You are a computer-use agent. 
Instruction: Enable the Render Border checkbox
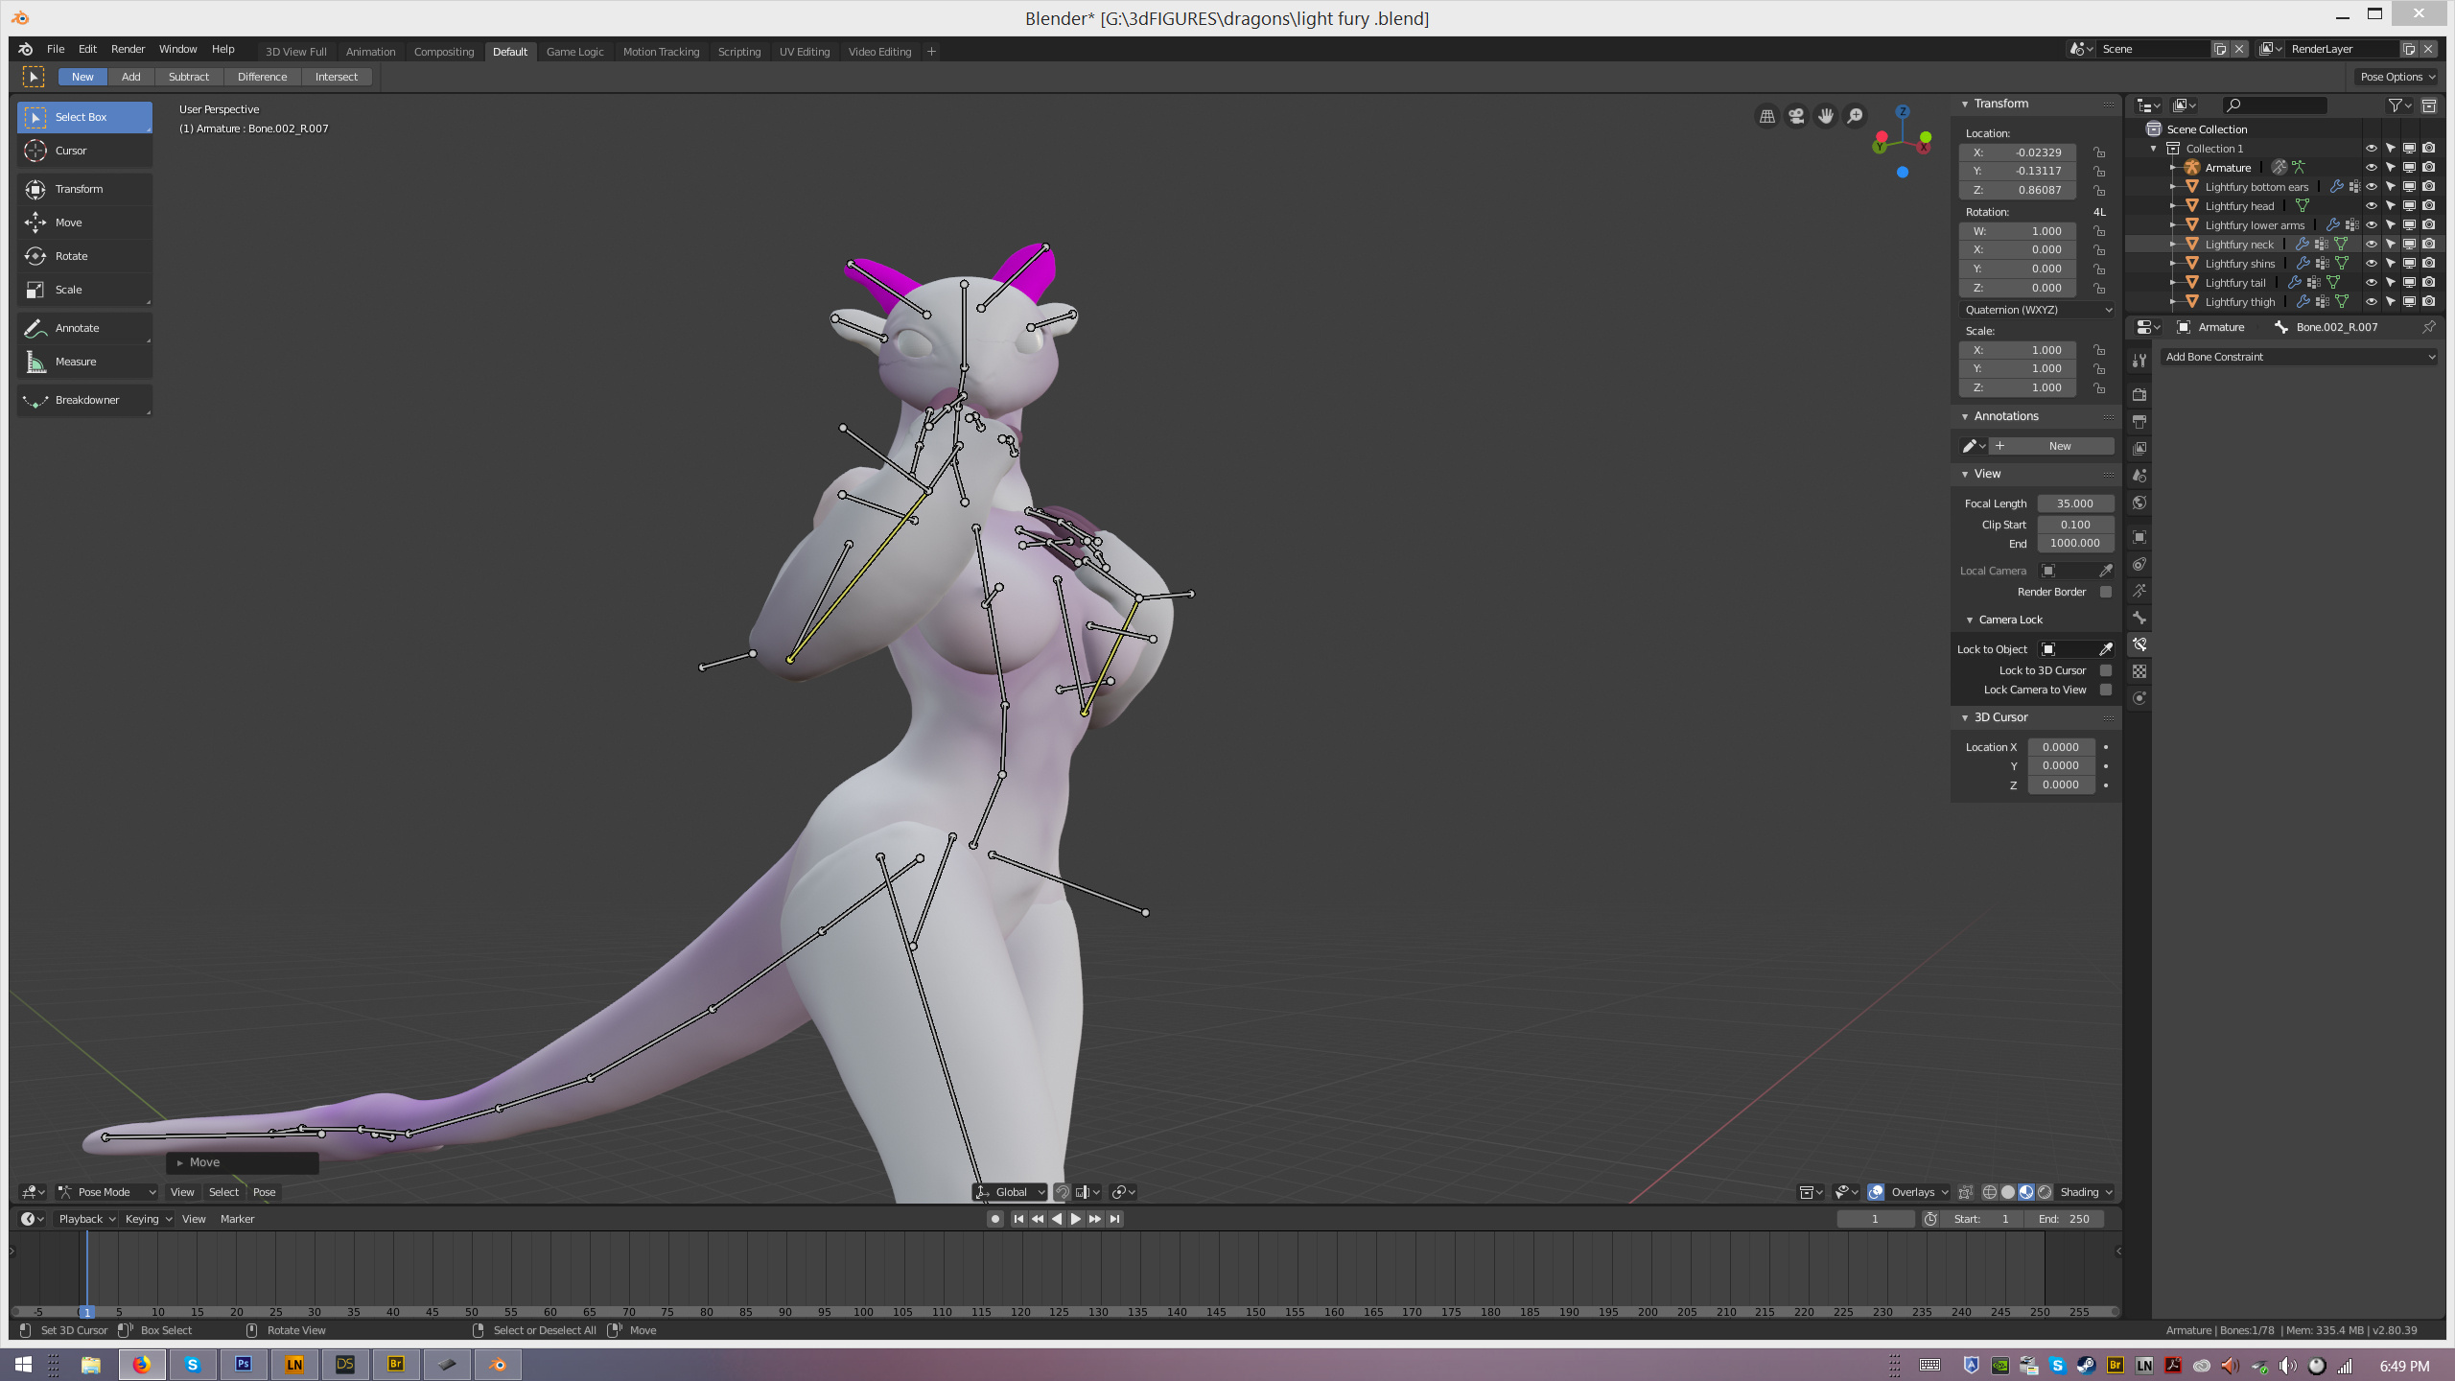[x=2106, y=592]
